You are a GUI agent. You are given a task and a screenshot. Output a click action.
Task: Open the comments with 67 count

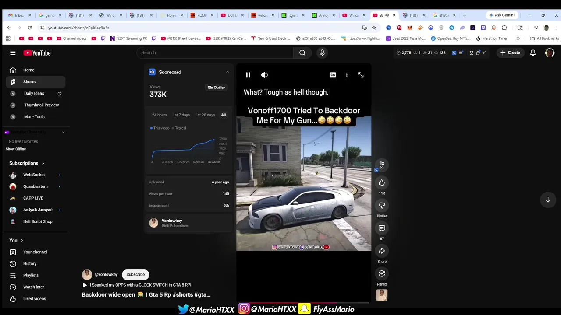click(382, 228)
